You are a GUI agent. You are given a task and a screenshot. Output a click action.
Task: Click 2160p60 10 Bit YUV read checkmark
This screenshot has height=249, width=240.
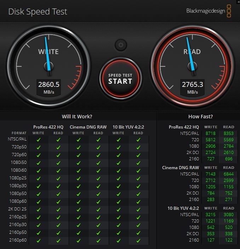click(x=138, y=241)
